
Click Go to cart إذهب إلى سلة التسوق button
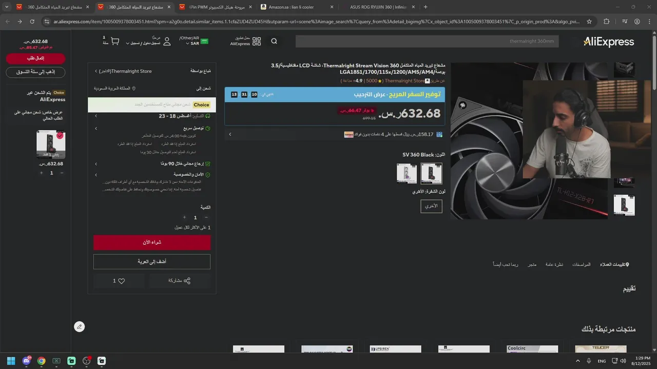35,72
